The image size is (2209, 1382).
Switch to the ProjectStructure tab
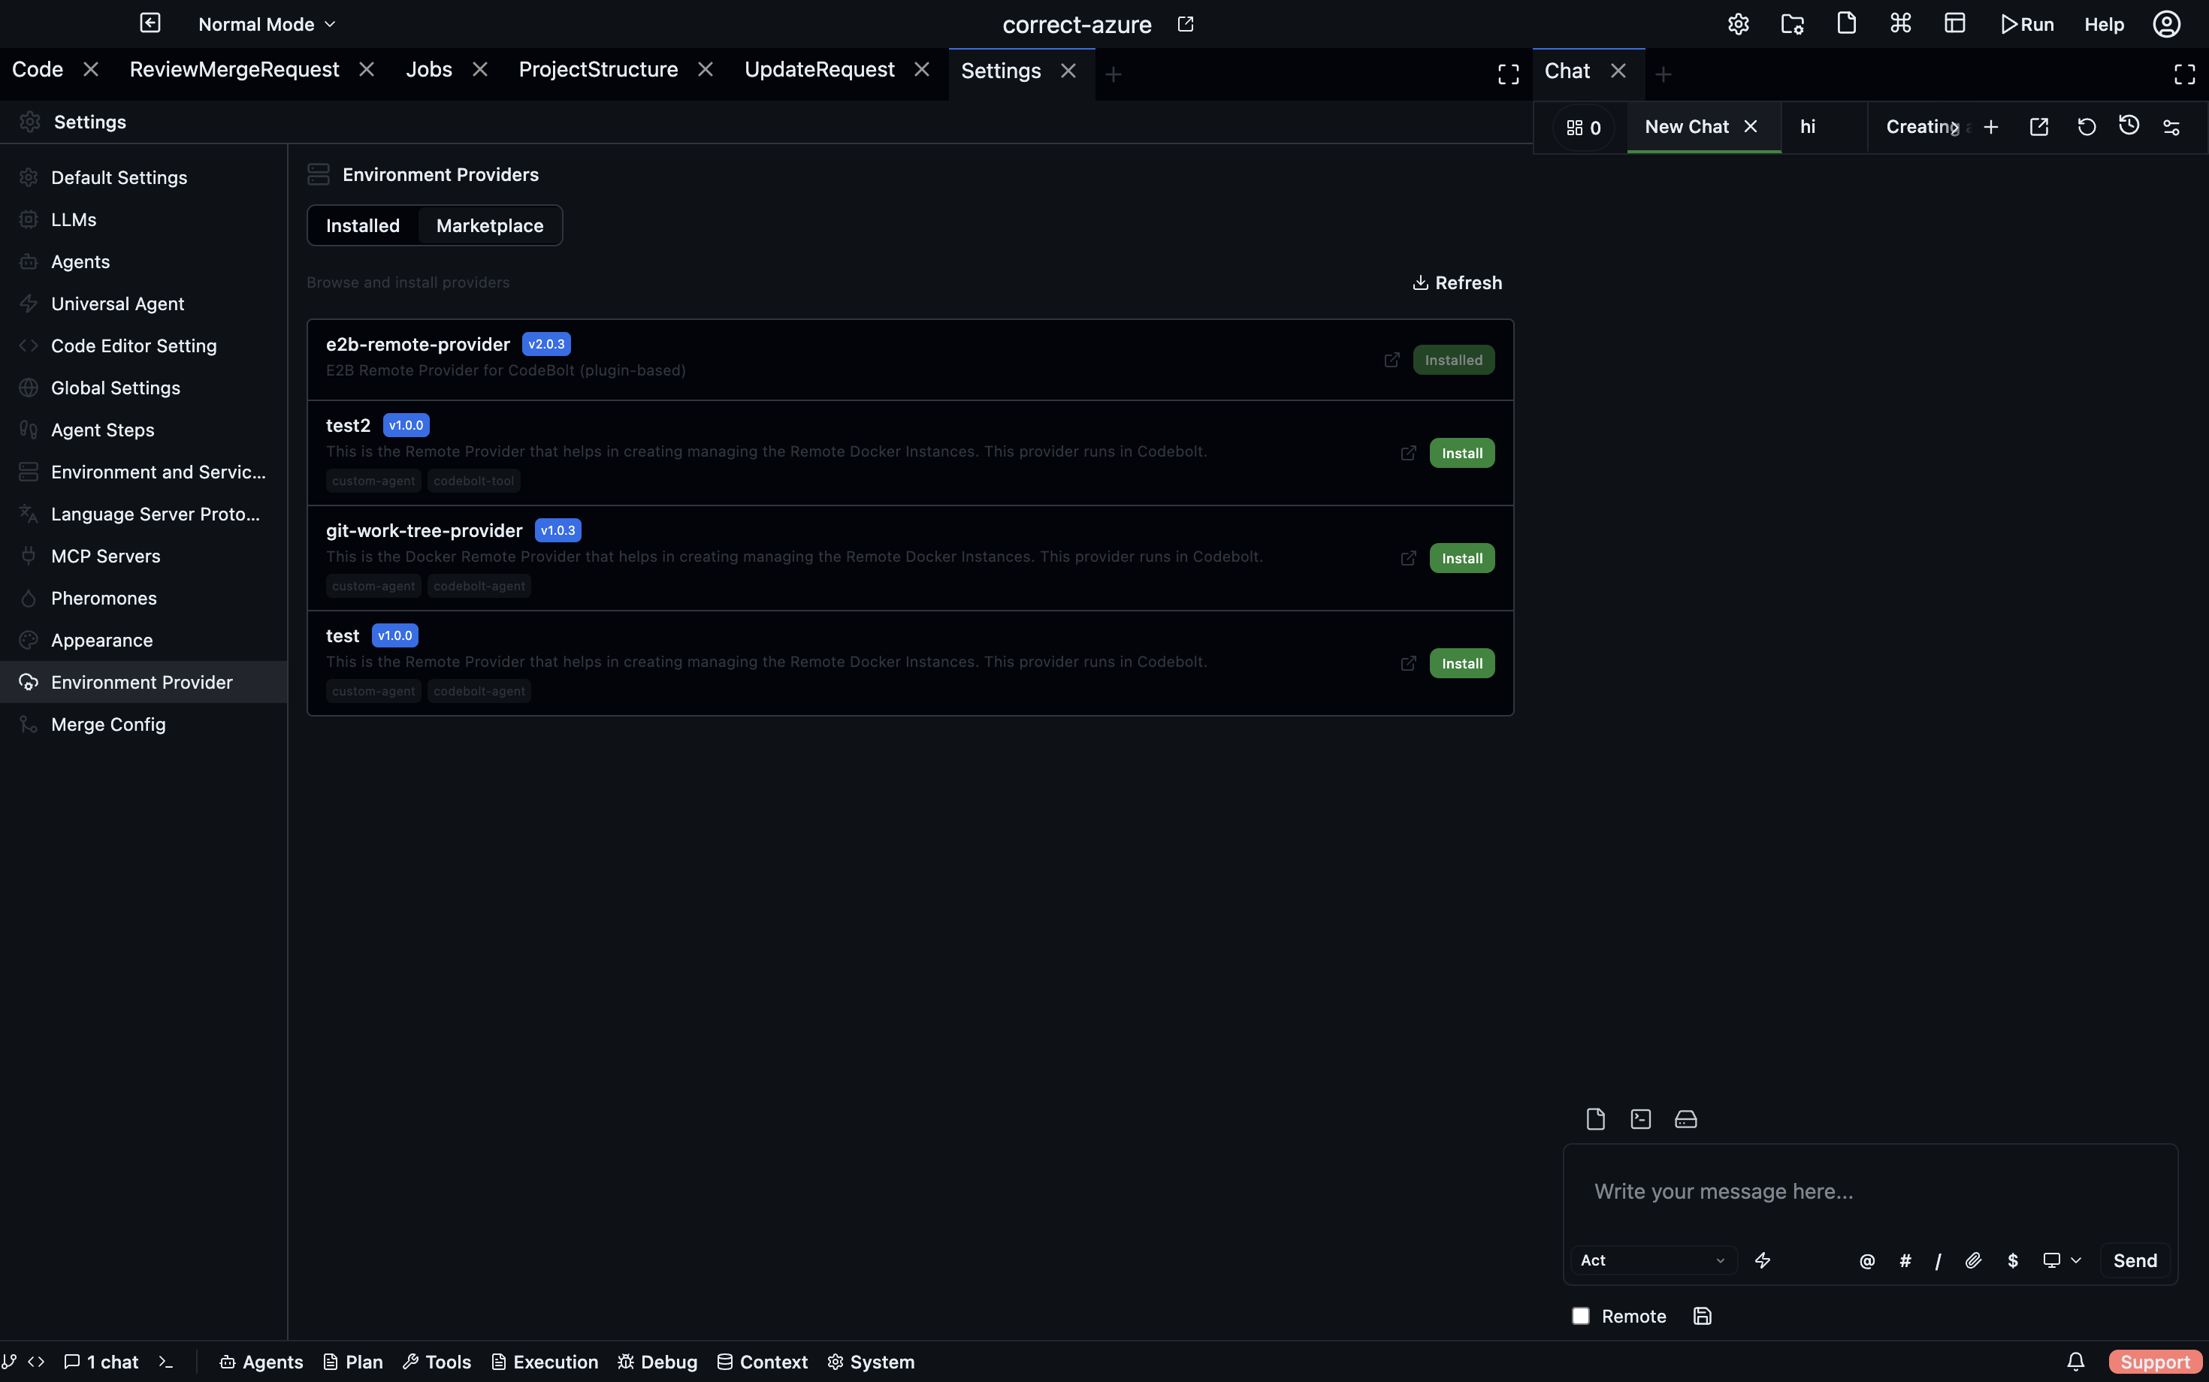click(598, 71)
